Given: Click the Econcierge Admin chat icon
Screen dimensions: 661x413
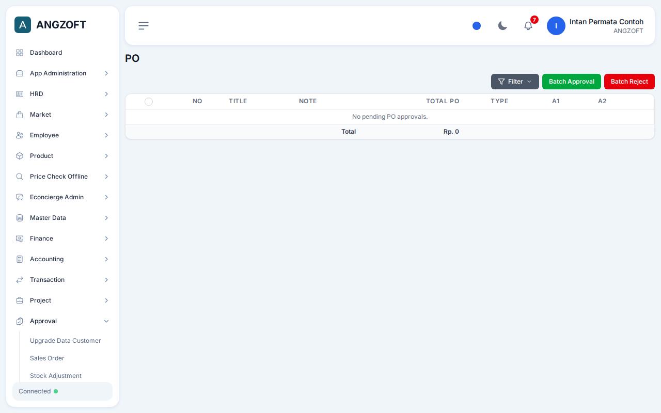Looking at the screenshot, I should point(20,197).
